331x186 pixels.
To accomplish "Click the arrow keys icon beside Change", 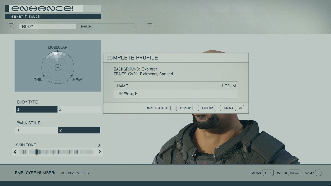I will (268, 173).
